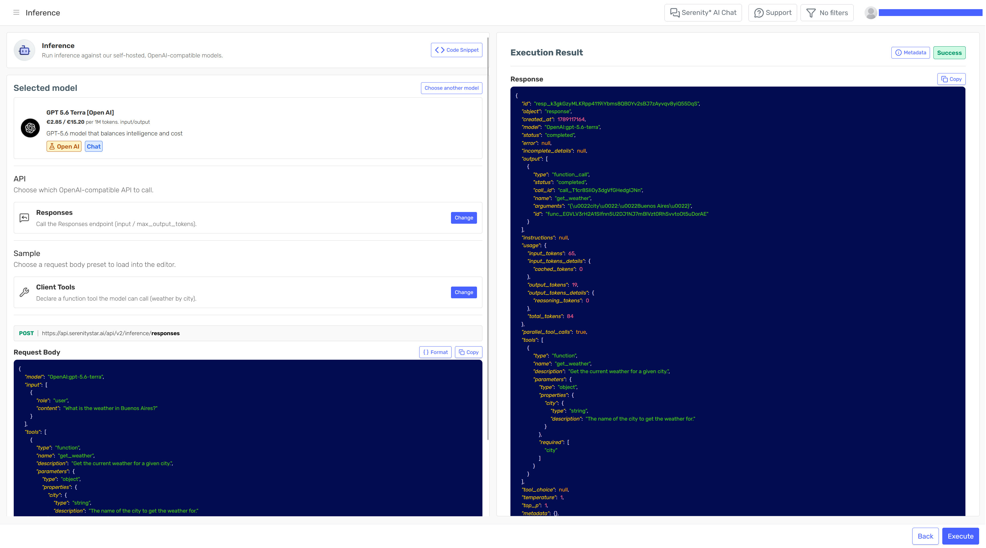Click the POST endpoint URL field
Screen dimensions: 986x548
click(x=248, y=333)
